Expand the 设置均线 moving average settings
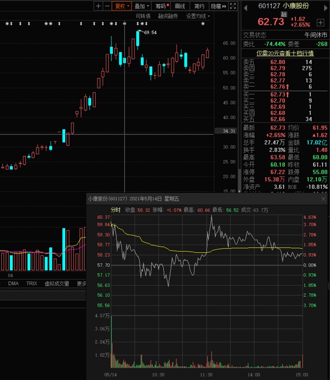 pos(198,16)
